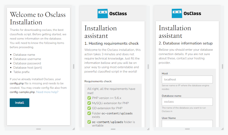228x135 pixels.
Task: Click the Install button
Action: click(x=19, y=103)
